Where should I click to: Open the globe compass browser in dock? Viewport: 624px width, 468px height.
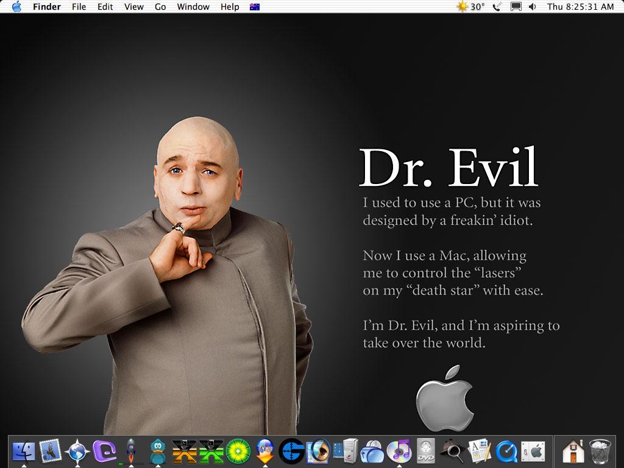pos(77,452)
